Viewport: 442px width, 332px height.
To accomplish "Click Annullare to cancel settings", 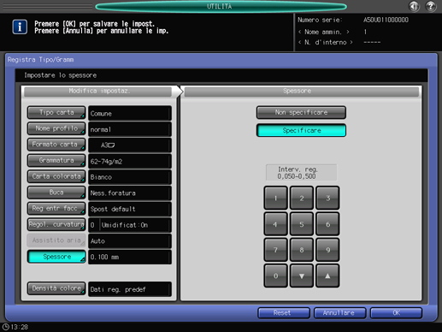I will [339, 313].
